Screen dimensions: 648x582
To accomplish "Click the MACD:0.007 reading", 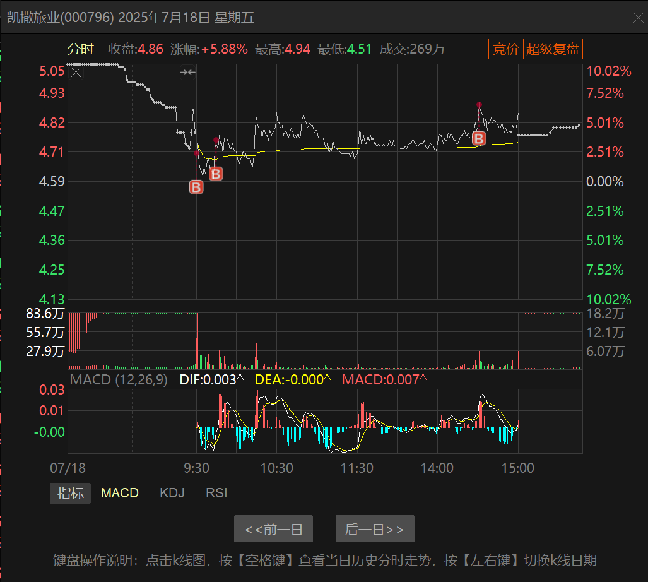I will [x=384, y=379].
